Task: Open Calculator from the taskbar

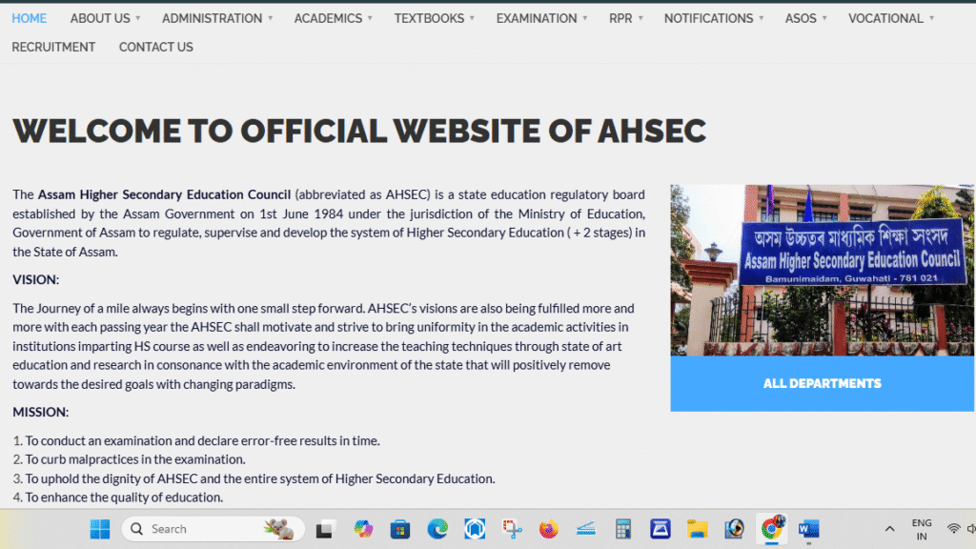Action: [623, 529]
